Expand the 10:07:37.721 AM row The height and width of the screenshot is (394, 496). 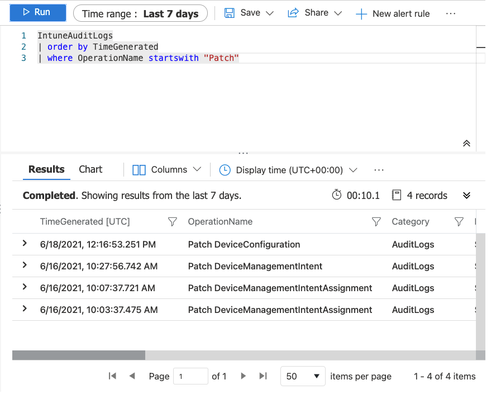pyautogui.click(x=25, y=287)
